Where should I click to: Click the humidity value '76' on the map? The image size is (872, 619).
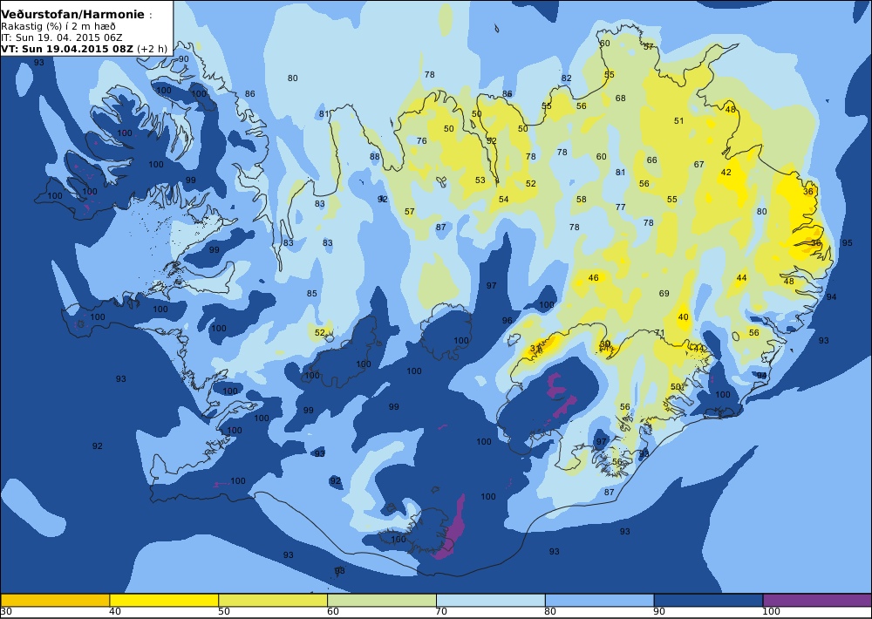[x=421, y=140]
